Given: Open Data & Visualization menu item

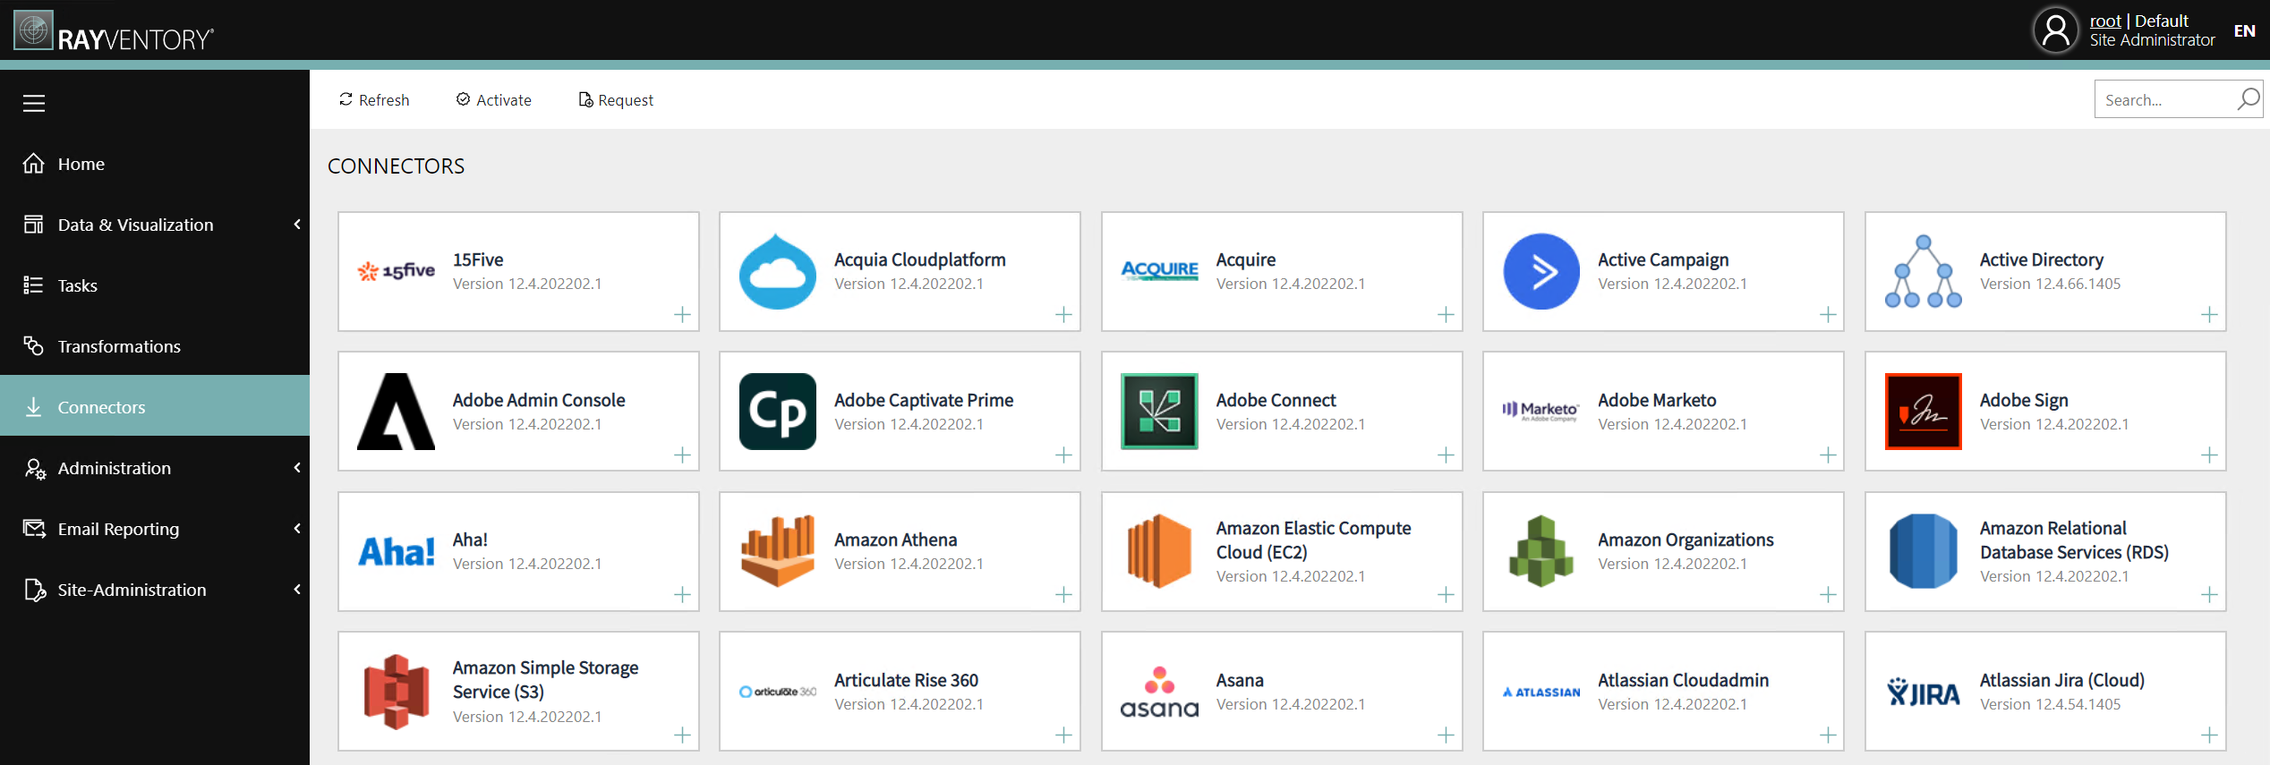Looking at the screenshot, I should coord(155,225).
